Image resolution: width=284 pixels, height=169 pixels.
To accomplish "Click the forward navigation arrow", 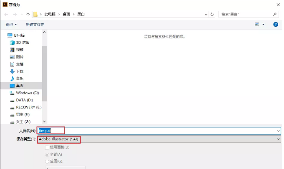I will [x=15, y=14].
